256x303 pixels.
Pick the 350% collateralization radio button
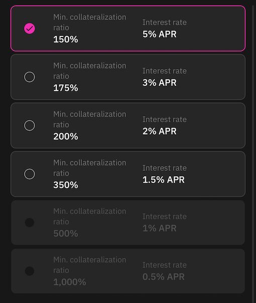30,174
